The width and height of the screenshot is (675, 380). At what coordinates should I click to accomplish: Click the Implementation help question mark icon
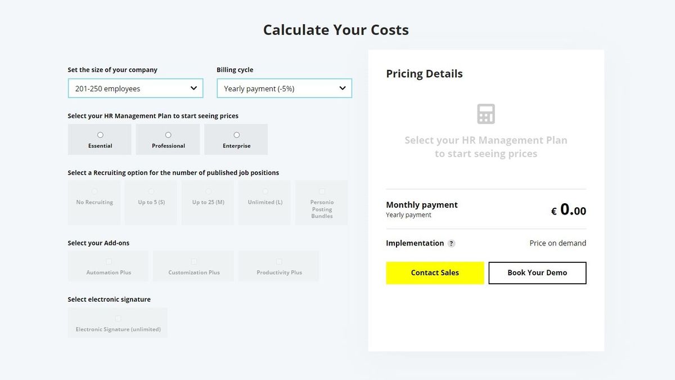(451, 244)
